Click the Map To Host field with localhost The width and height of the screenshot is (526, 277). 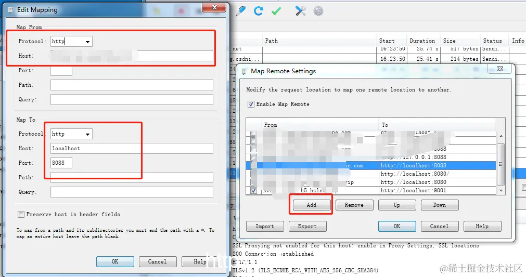click(x=132, y=149)
